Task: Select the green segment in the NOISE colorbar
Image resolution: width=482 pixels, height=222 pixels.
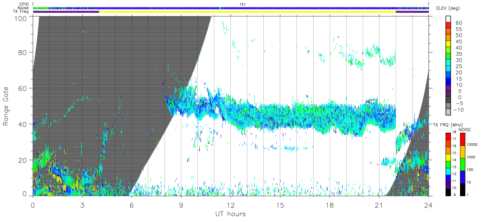Action: (462, 164)
